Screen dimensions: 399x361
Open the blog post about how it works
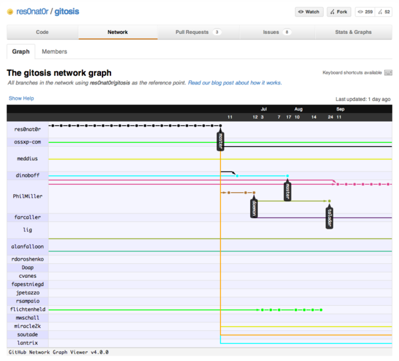pyautogui.click(x=235, y=82)
